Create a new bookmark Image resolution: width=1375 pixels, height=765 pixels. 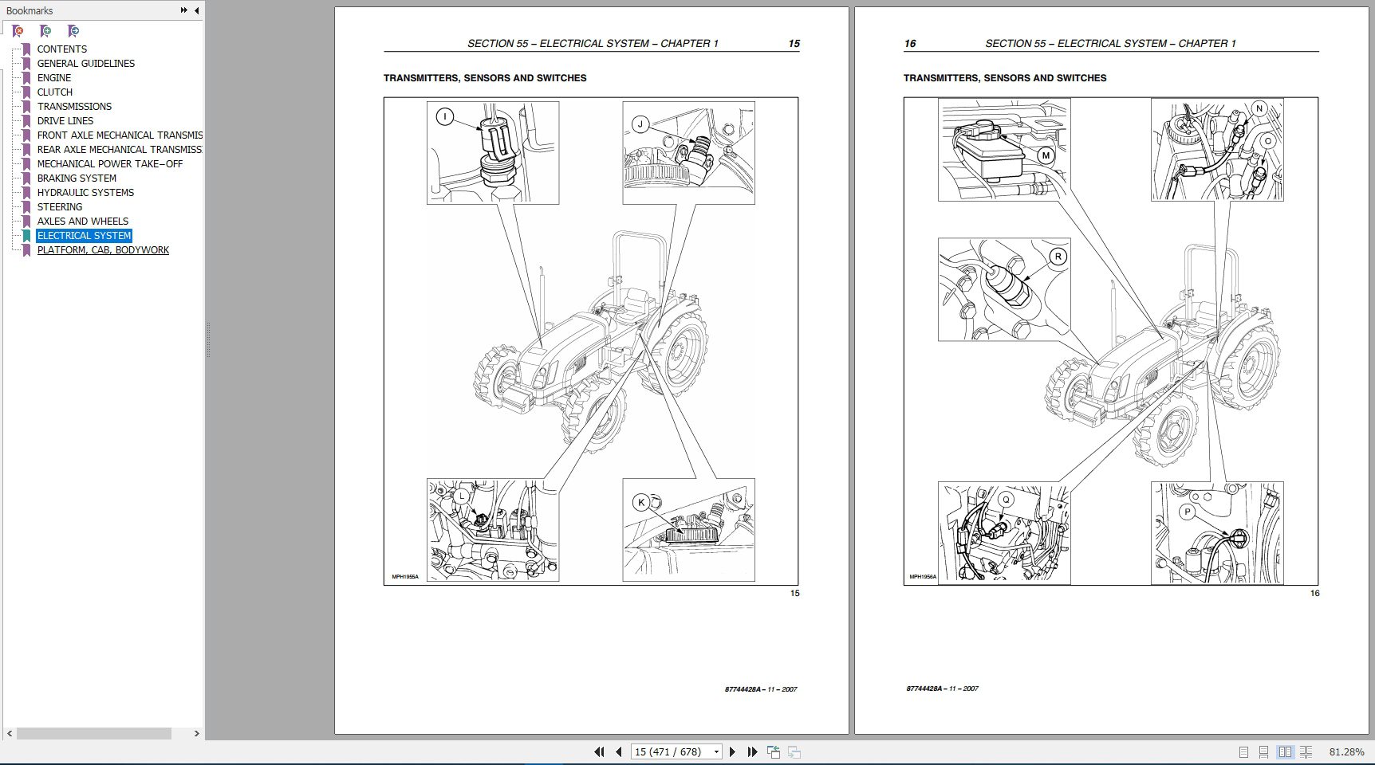click(45, 30)
